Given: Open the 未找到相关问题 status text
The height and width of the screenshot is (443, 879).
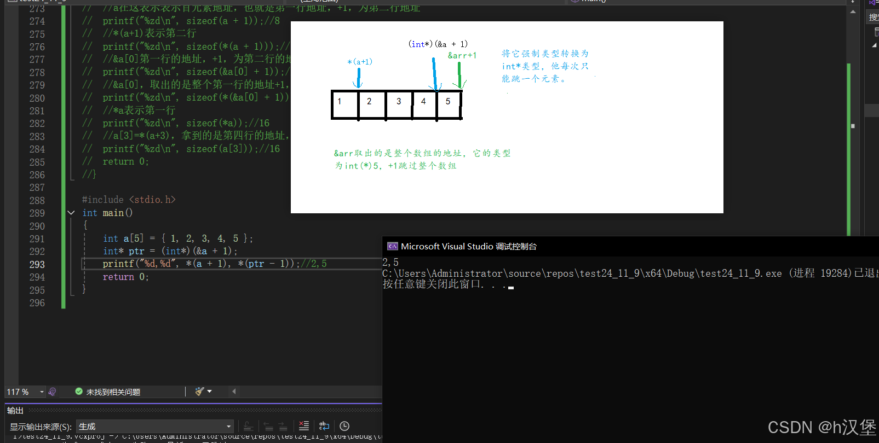Looking at the screenshot, I should pos(113,392).
